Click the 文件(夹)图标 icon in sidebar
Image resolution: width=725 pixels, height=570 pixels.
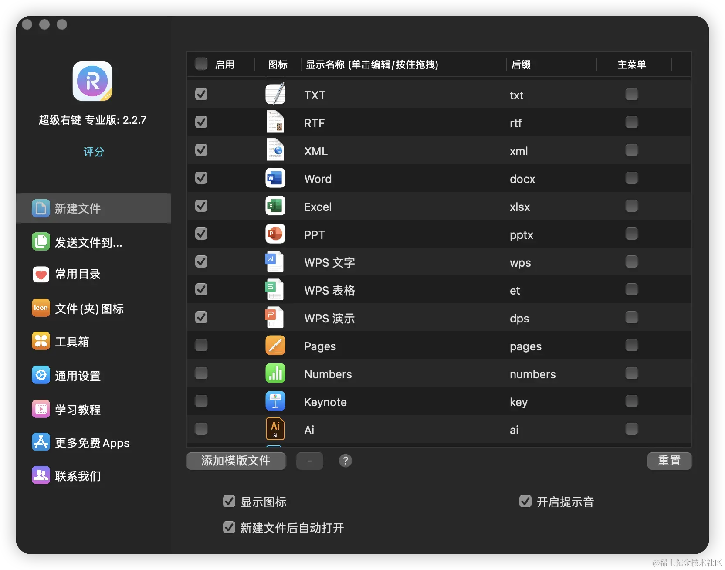41,308
